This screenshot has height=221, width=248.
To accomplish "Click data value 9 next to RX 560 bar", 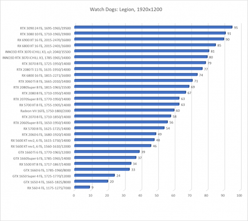I will coord(92,187).
